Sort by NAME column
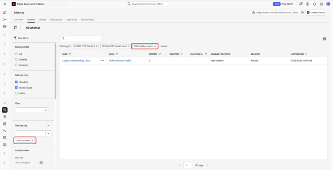 coord(67,54)
